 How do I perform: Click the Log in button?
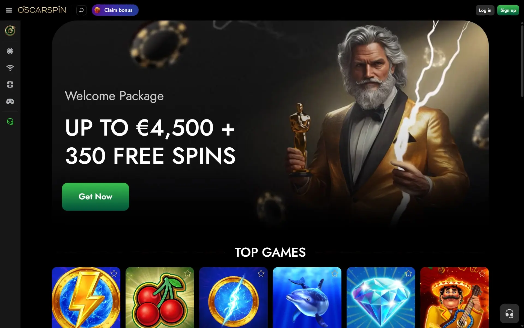point(485,10)
